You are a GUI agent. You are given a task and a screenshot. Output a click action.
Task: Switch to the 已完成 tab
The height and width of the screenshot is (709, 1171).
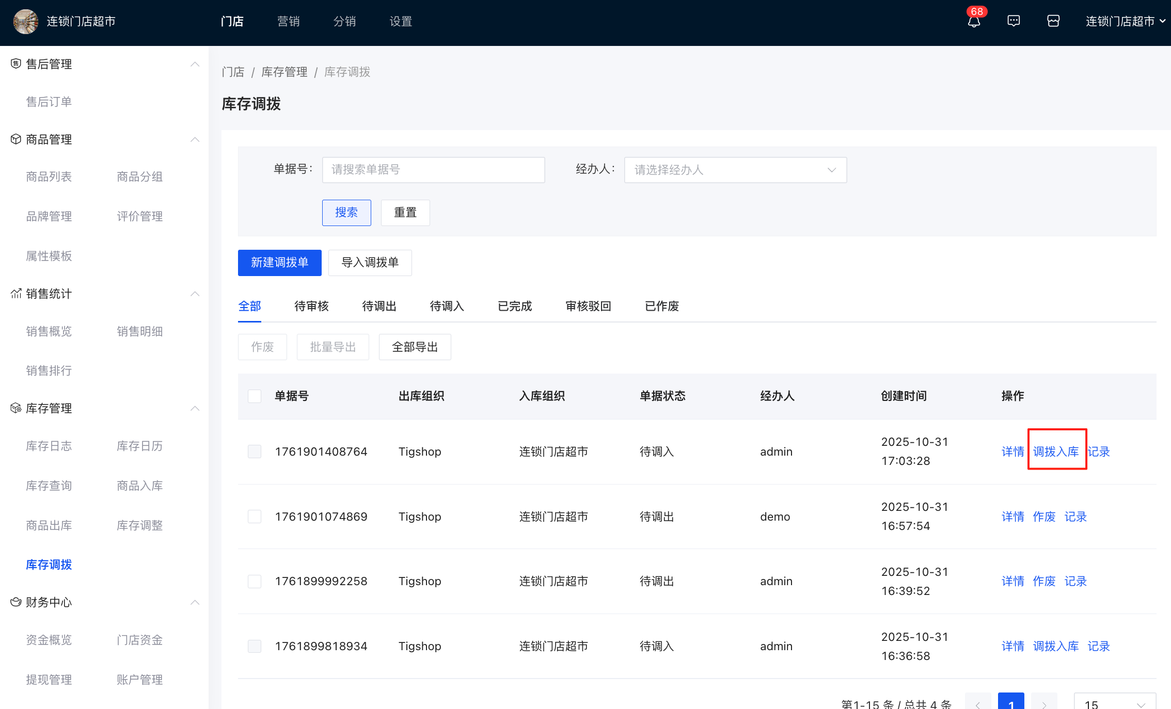514,305
